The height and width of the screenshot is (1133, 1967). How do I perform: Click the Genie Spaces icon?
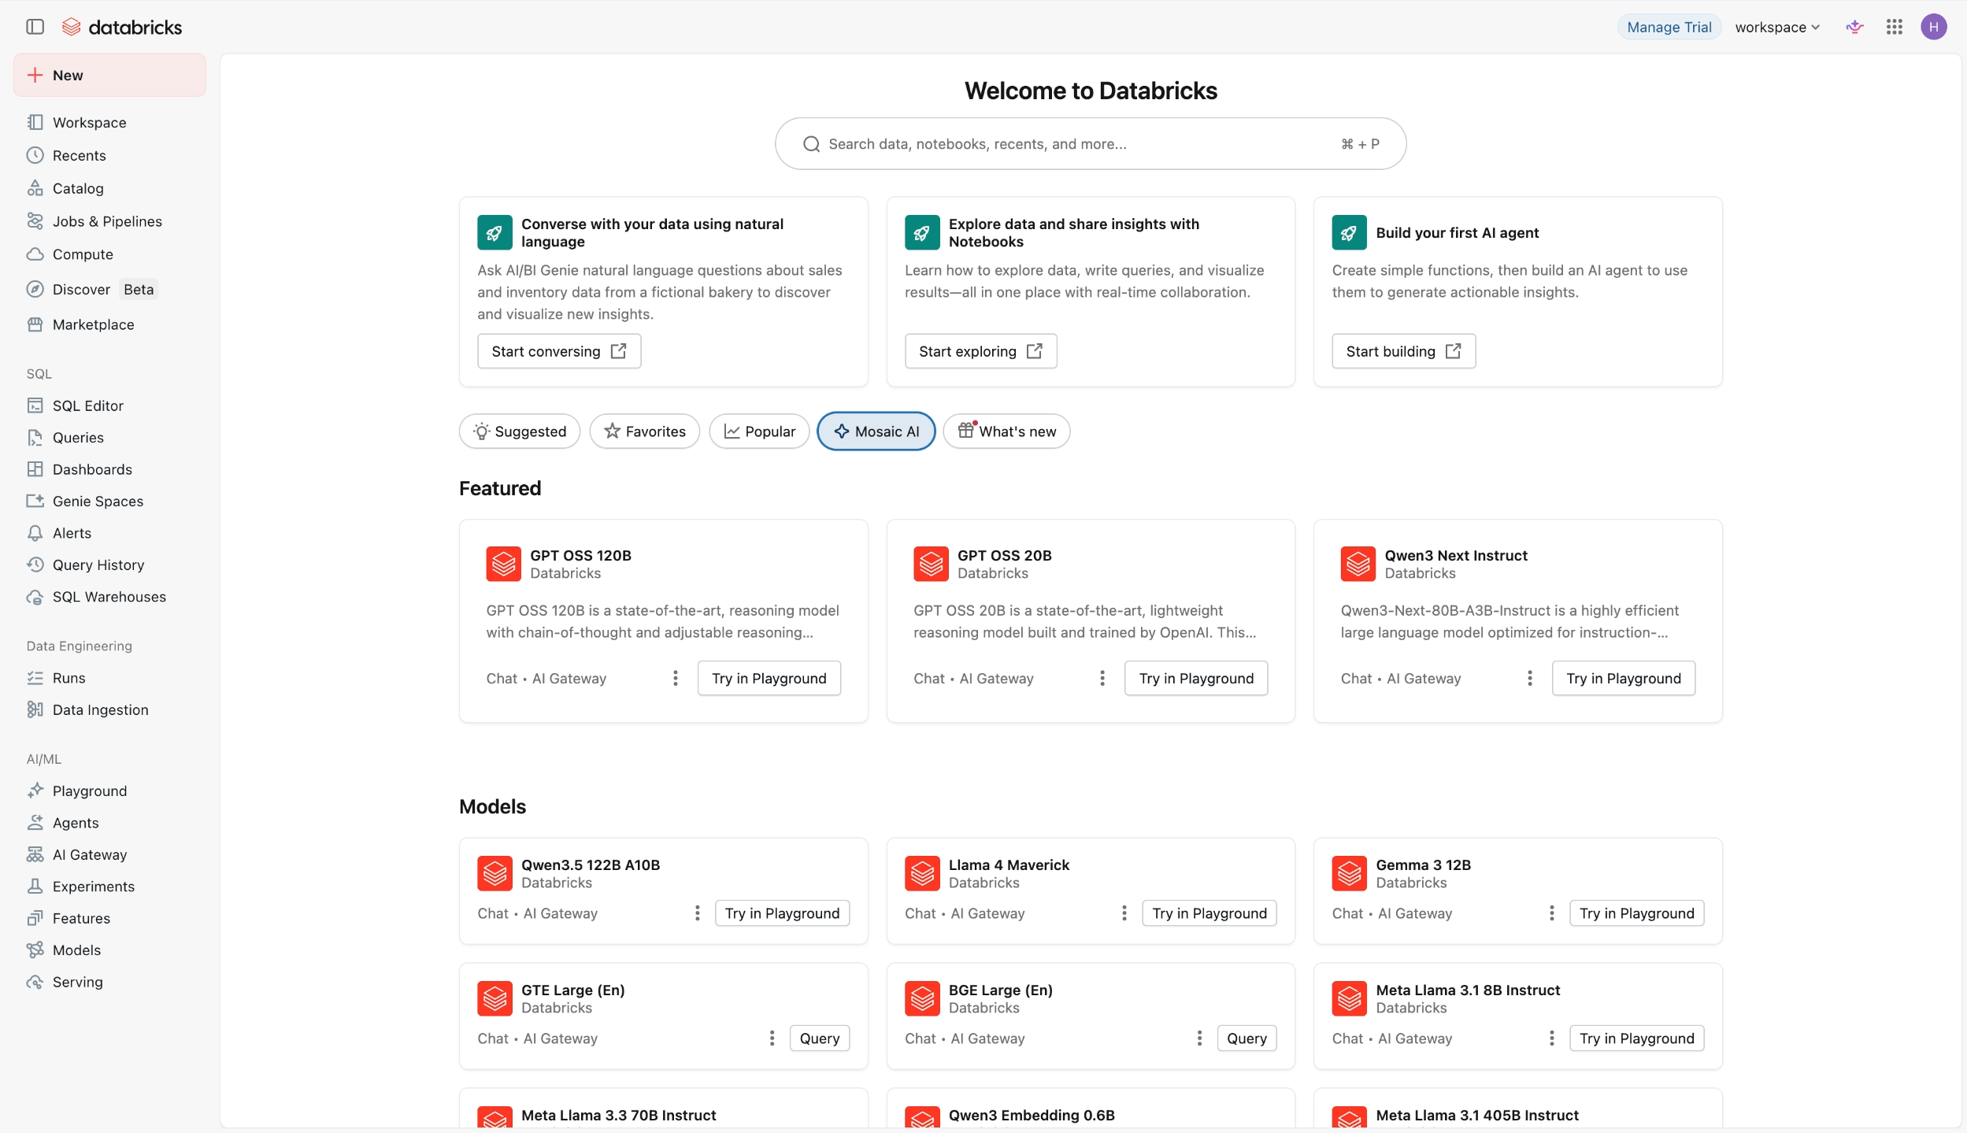click(35, 501)
